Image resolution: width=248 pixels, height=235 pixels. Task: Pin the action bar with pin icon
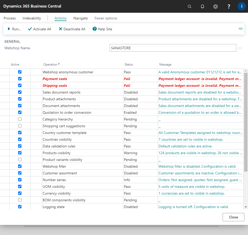(240, 29)
